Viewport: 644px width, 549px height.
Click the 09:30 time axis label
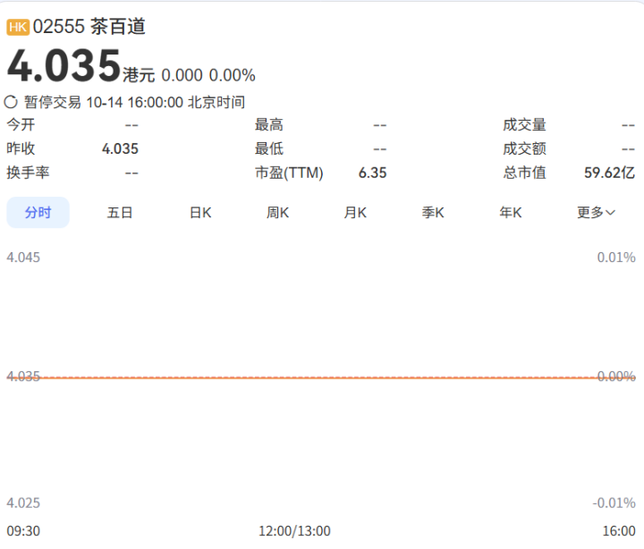click(x=23, y=531)
